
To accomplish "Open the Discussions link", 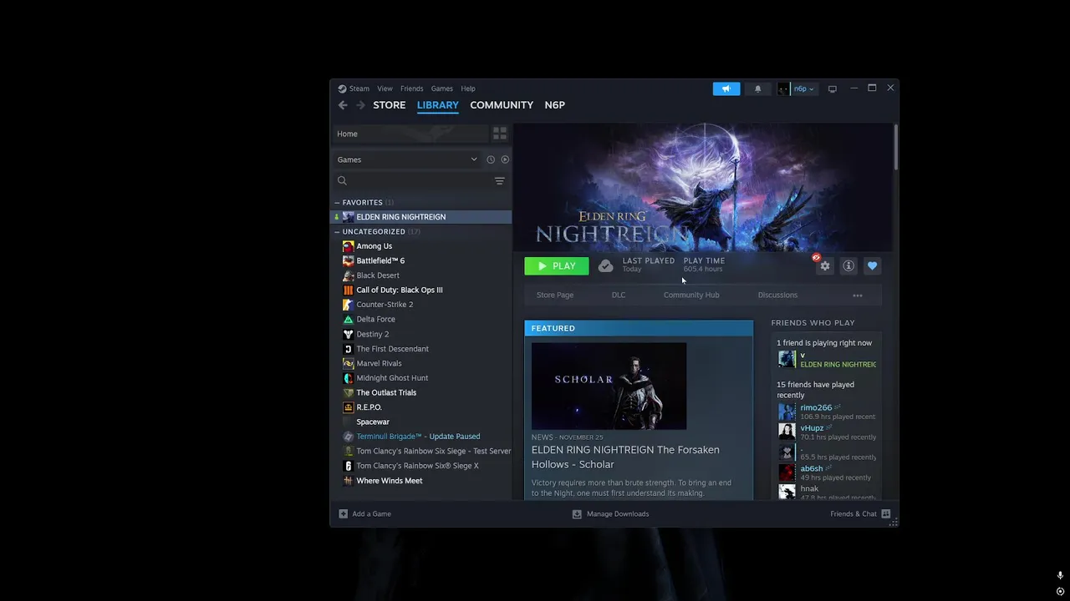I will coord(777,295).
